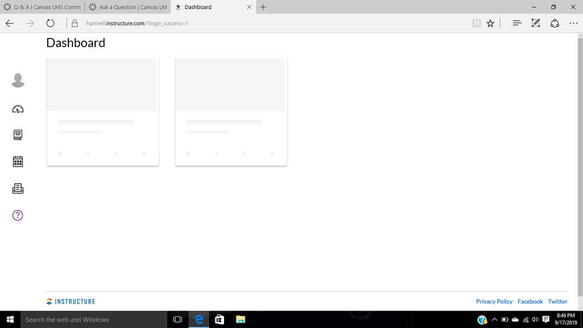Toggle Reading view in the address bar
The height and width of the screenshot is (328, 583).
pyautogui.click(x=476, y=23)
